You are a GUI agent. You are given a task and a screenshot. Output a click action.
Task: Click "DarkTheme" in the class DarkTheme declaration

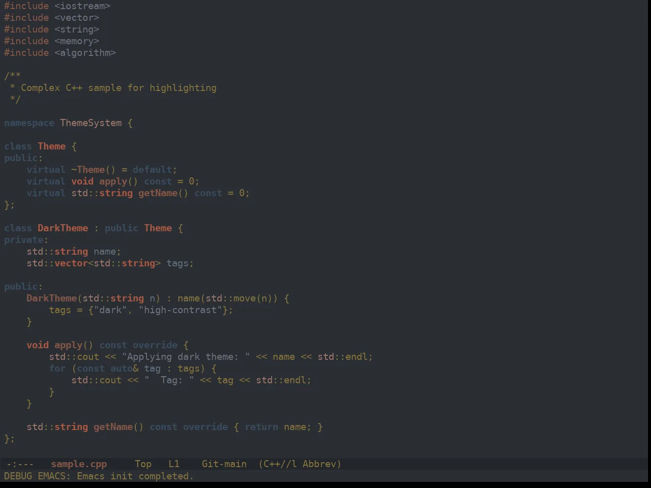coord(63,228)
